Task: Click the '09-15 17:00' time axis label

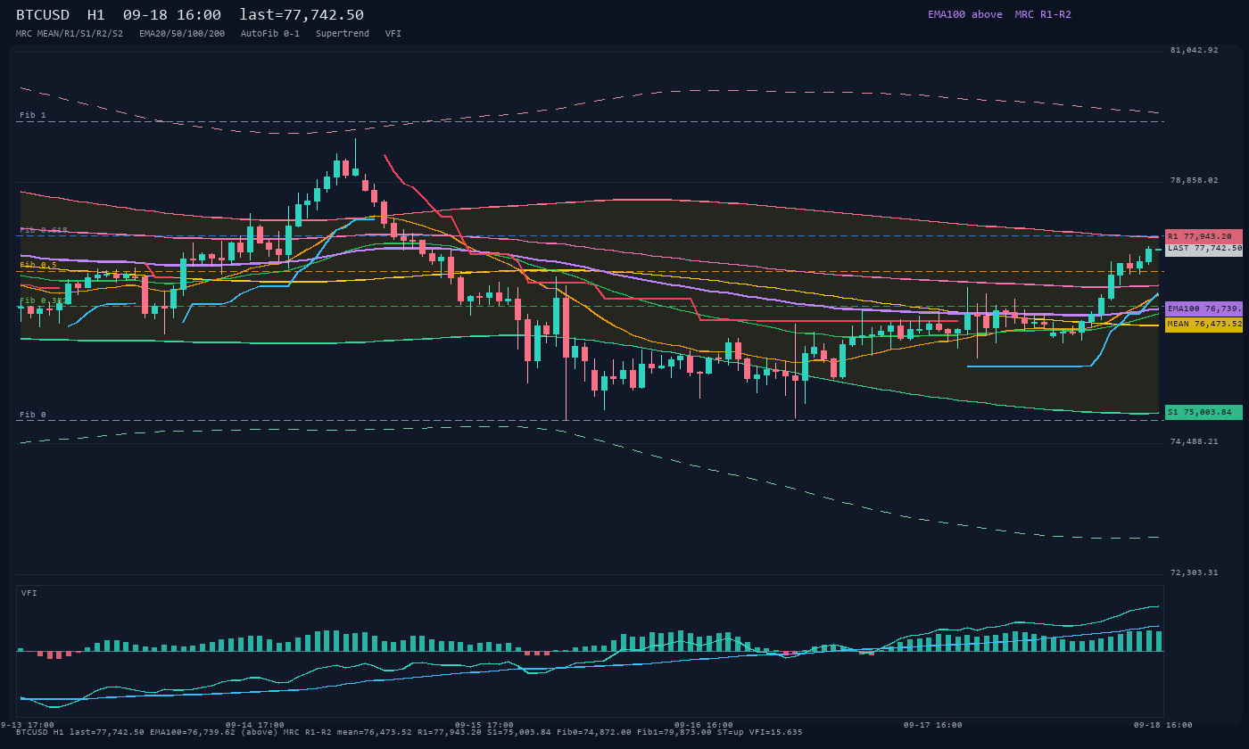Action: [x=484, y=725]
